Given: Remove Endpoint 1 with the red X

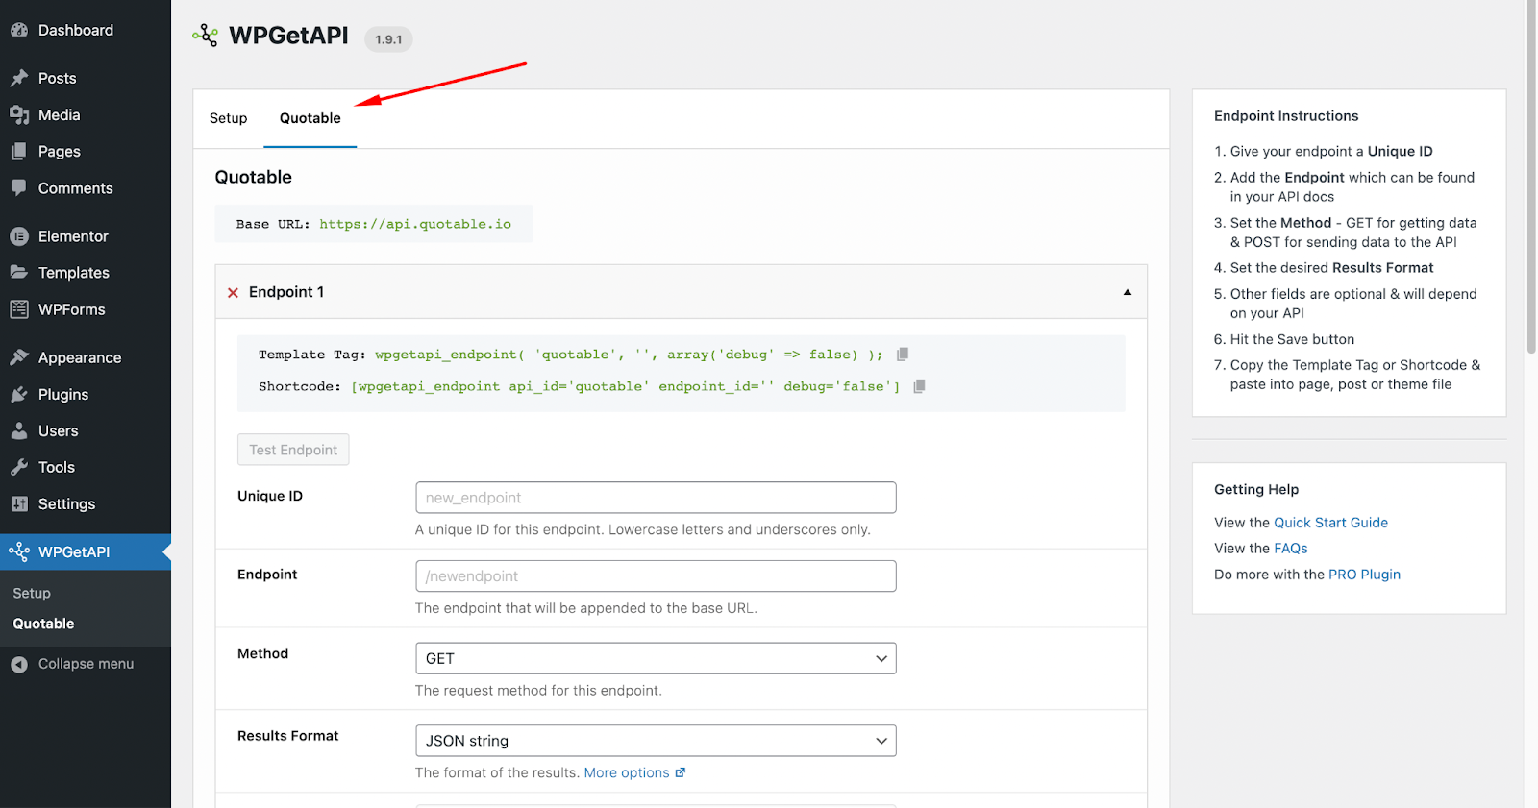Looking at the screenshot, I should point(233,292).
